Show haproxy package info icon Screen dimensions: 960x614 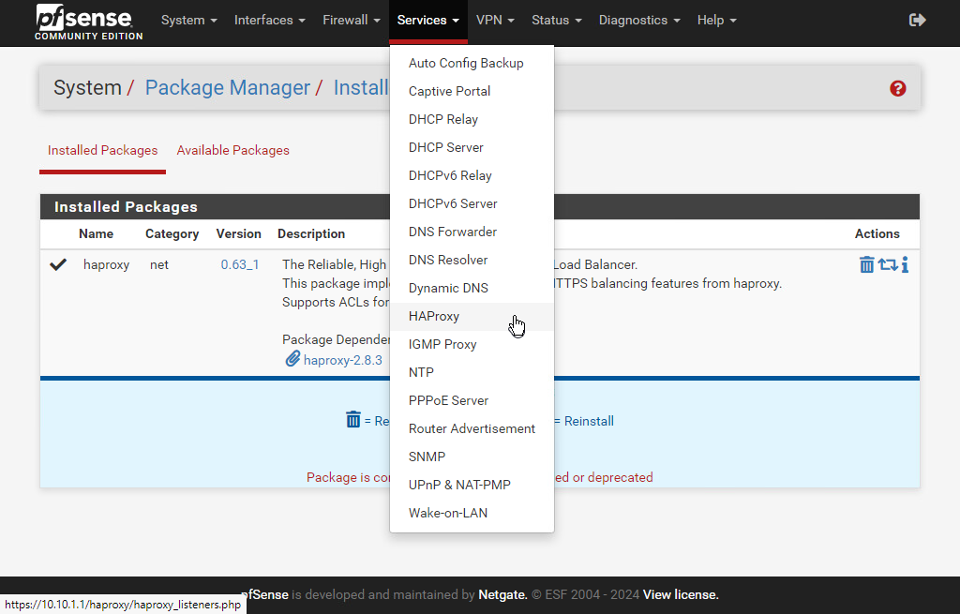[x=905, y=264]
